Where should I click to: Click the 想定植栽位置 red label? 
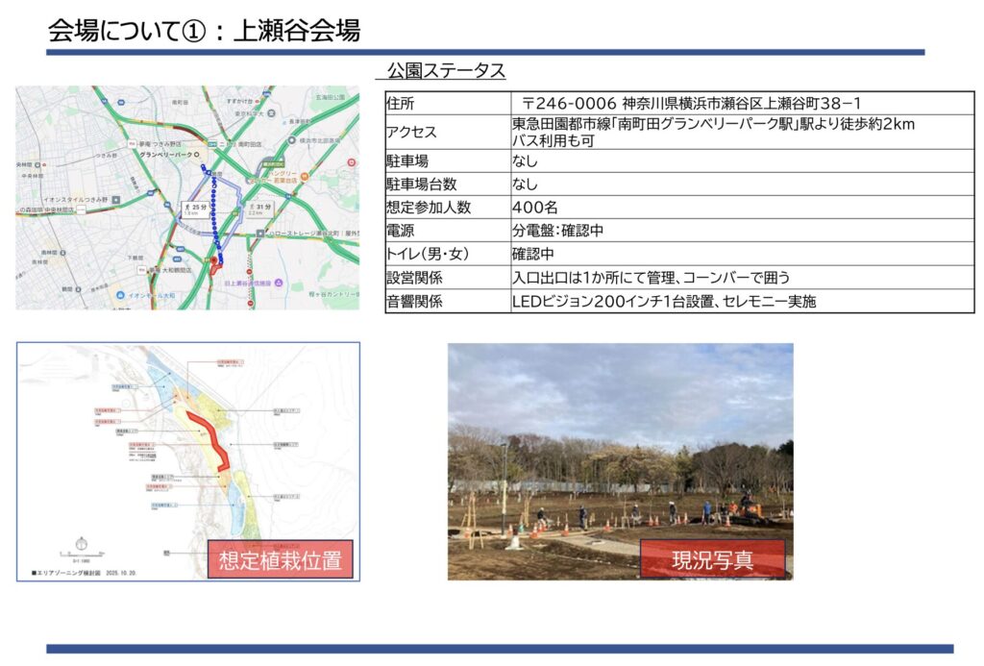point(280,559)
